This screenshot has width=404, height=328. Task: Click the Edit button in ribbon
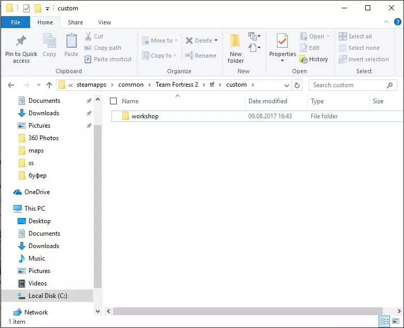coord(310,48)
